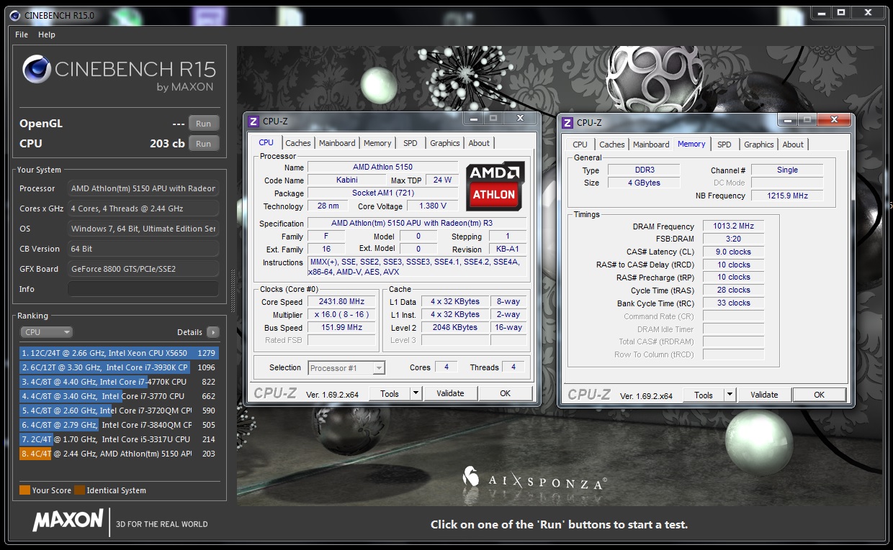Image resolution: width=893 pixels, height=550 pixels.
Task: Click Tools button in CPU-Z Memory window
Action: point(704,395)
